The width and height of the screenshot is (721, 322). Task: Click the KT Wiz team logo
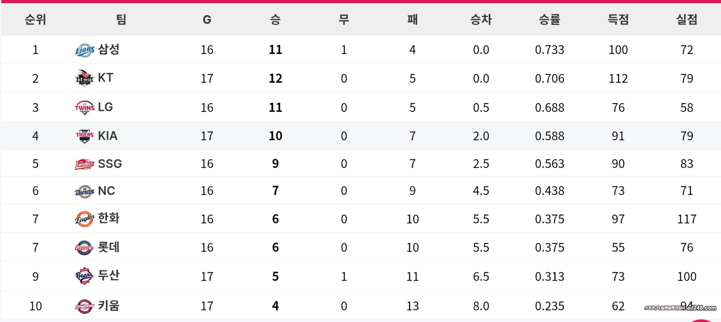(x=84, y=79)
